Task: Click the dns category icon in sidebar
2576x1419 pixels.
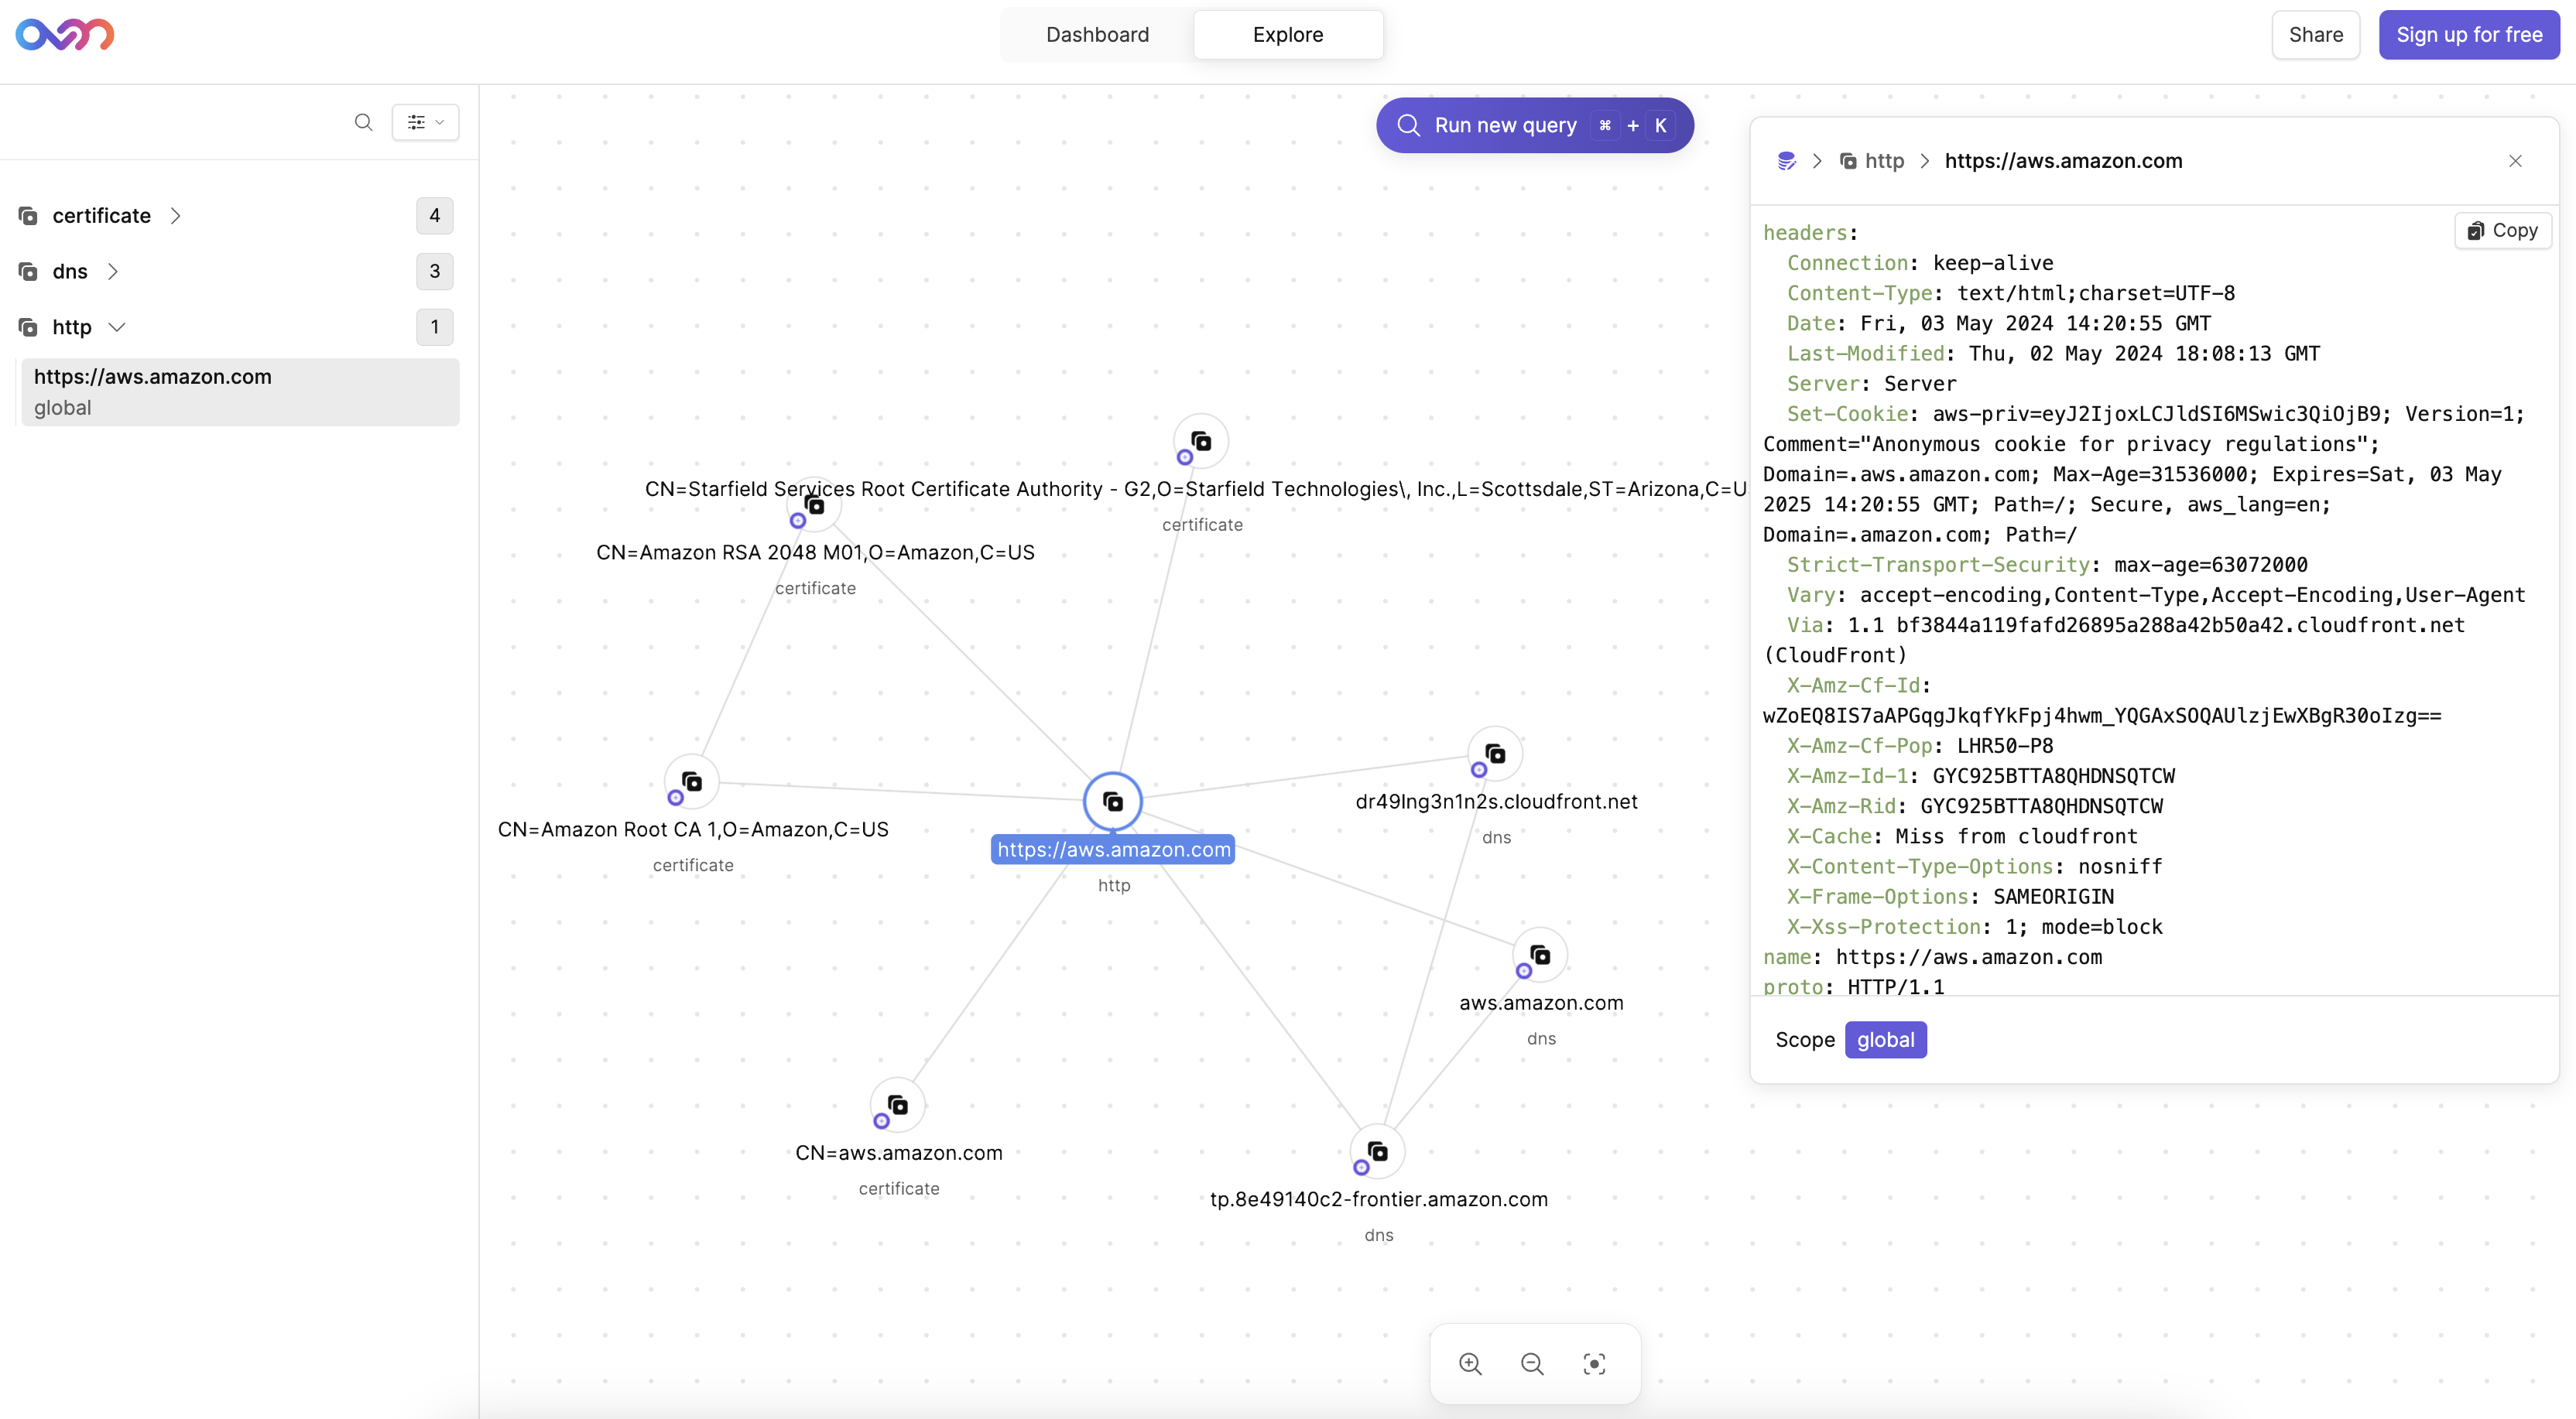Action: coord(28,272)
